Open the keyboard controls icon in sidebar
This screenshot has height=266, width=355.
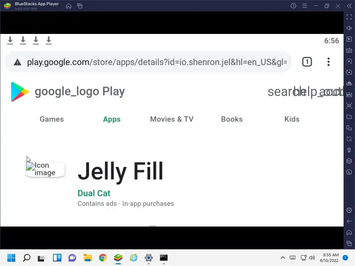tap(349, 50)
